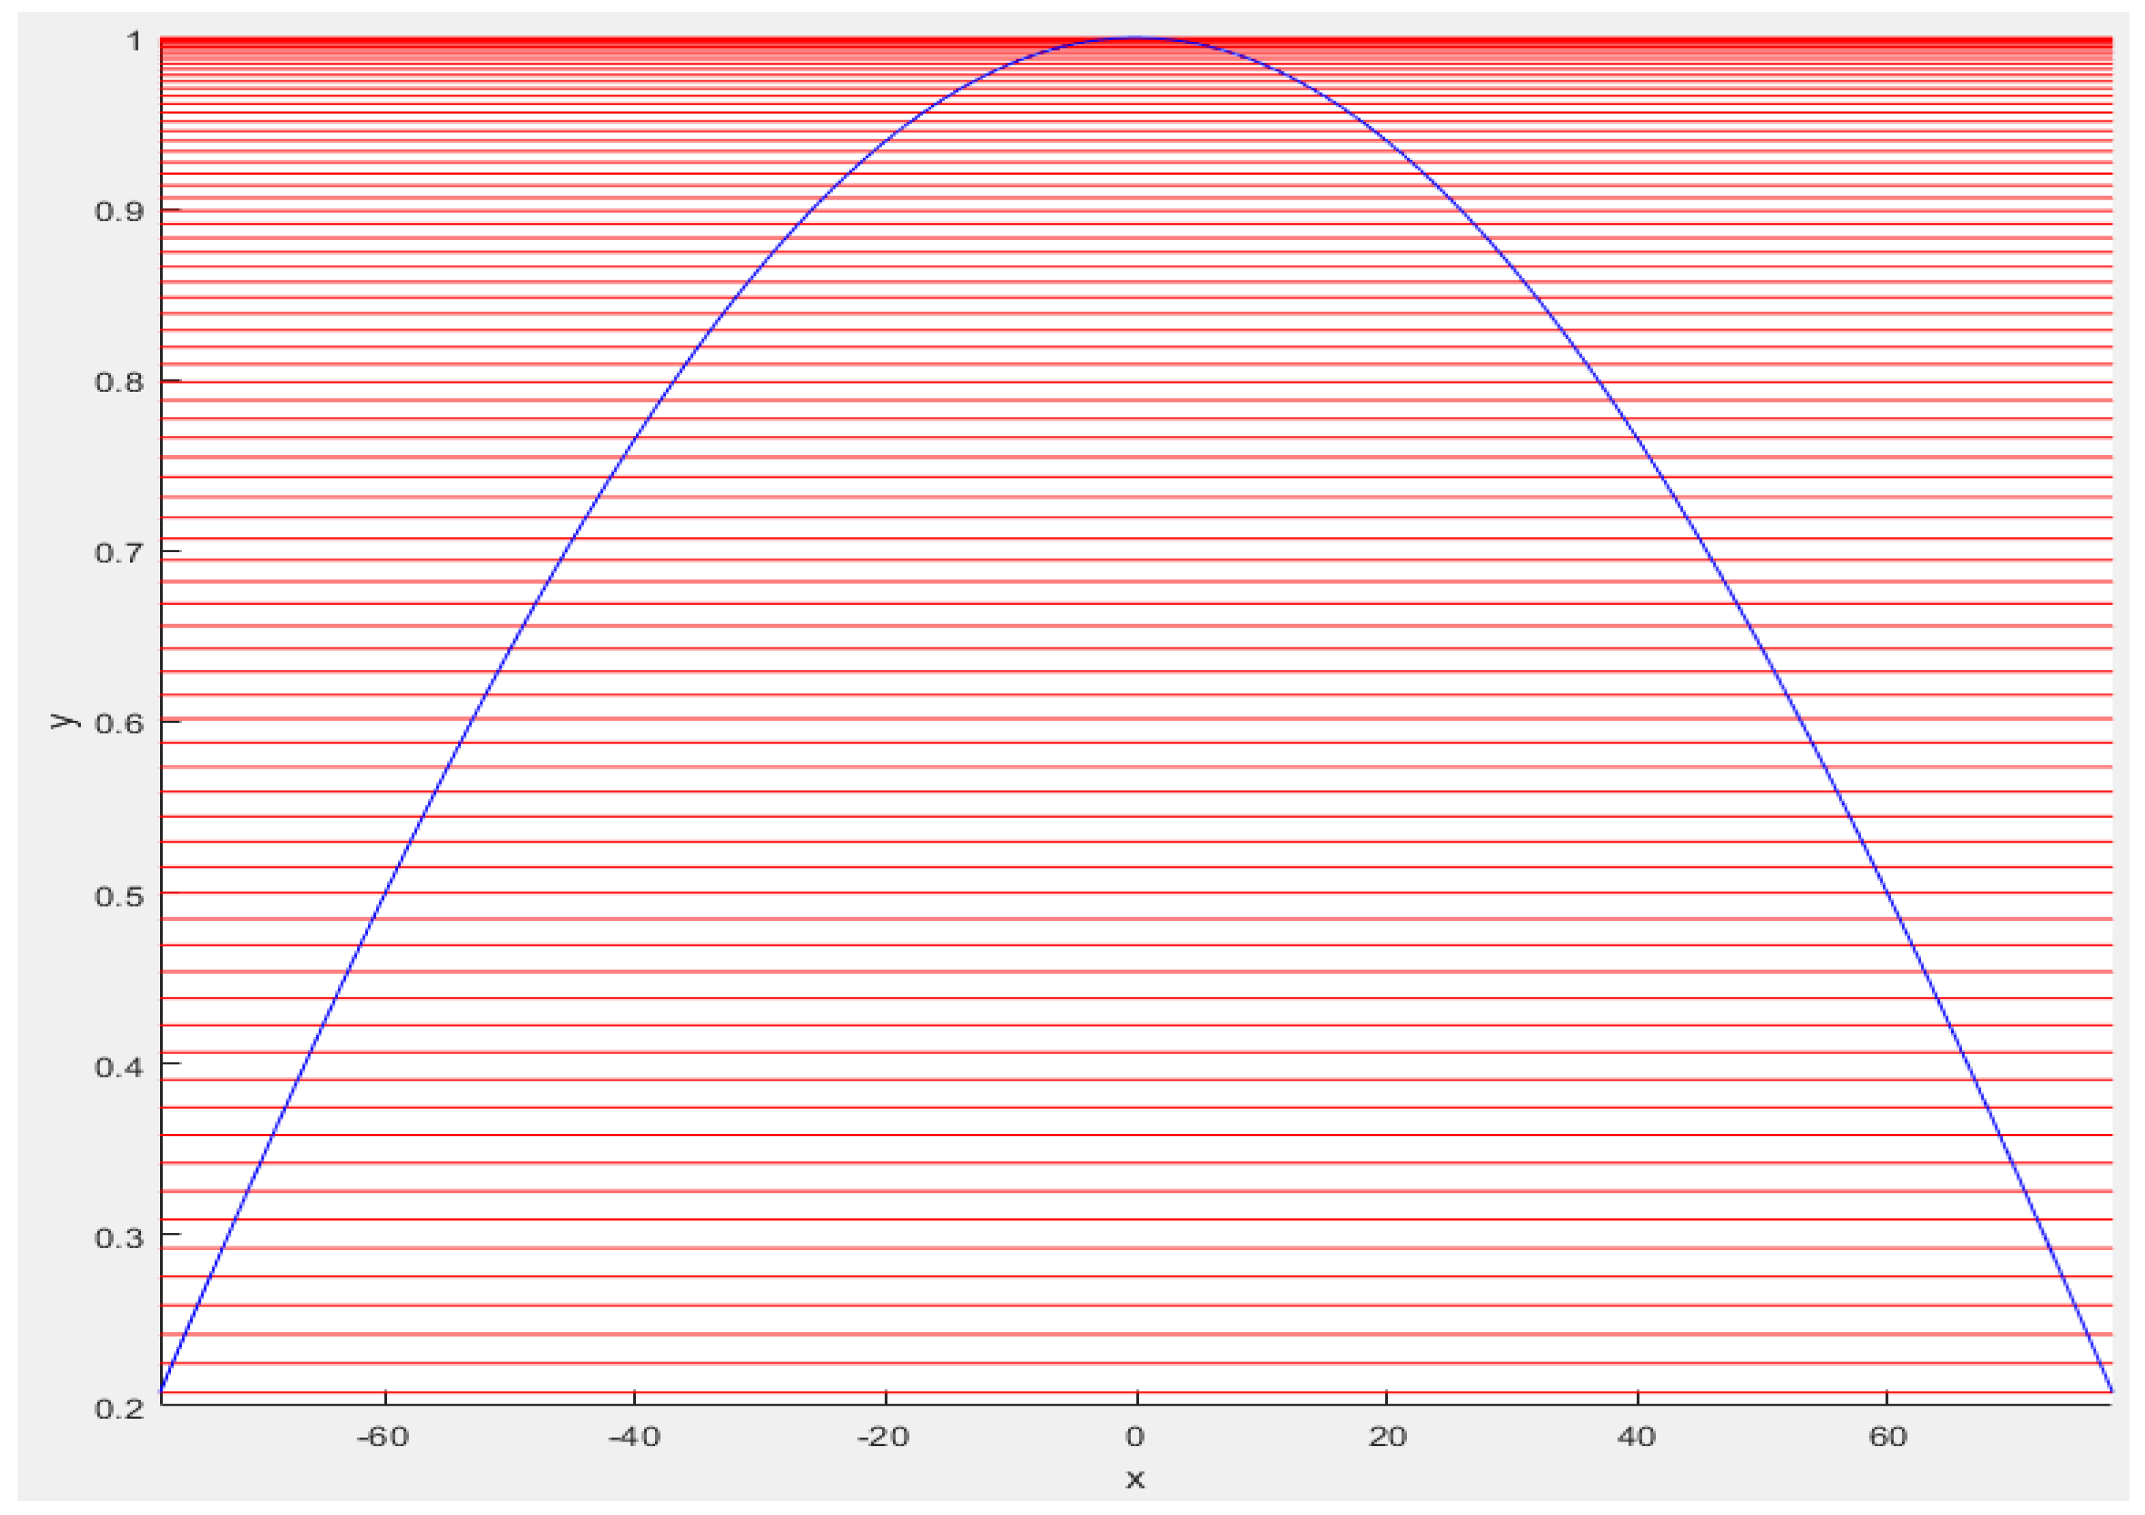The image size is (2145, 1515).
Task: Click the x-axis tick label 40
Action: pos(1637,1436)
